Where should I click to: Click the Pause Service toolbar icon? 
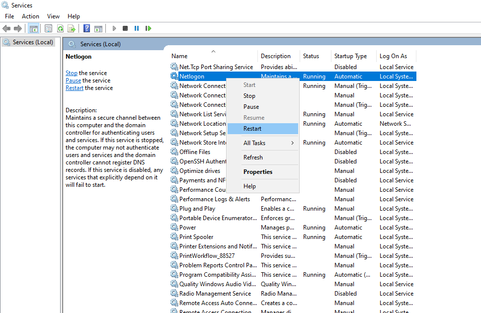click(x=137, y=28)
